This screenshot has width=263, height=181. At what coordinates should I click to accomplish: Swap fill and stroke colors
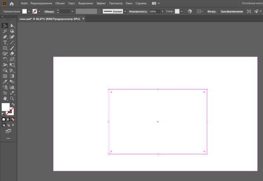coord(13,104)
